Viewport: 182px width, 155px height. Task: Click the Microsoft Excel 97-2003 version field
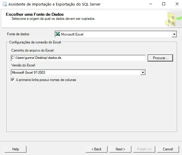click(78, 73)
